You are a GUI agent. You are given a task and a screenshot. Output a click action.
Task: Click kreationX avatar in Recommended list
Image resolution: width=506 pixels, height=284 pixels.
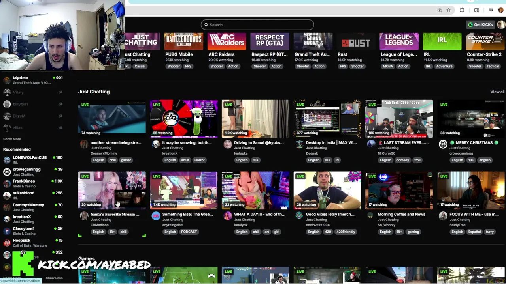coord(7,219)
